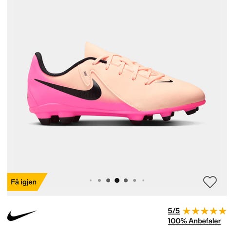Viewport: 234px width, 234px height.
Task: Add shoe to wishlist with heart icon
Action: 210,182
